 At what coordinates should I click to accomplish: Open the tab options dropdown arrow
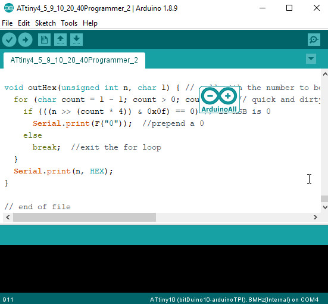(311, 59)
